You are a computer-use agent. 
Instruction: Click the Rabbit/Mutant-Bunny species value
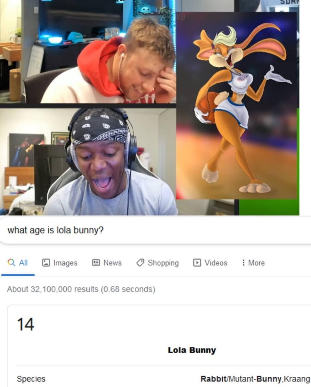coord(255,379)
